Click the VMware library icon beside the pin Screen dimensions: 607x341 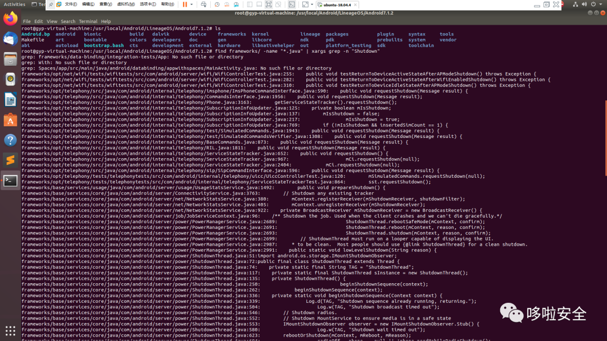(x=59, y=4)
